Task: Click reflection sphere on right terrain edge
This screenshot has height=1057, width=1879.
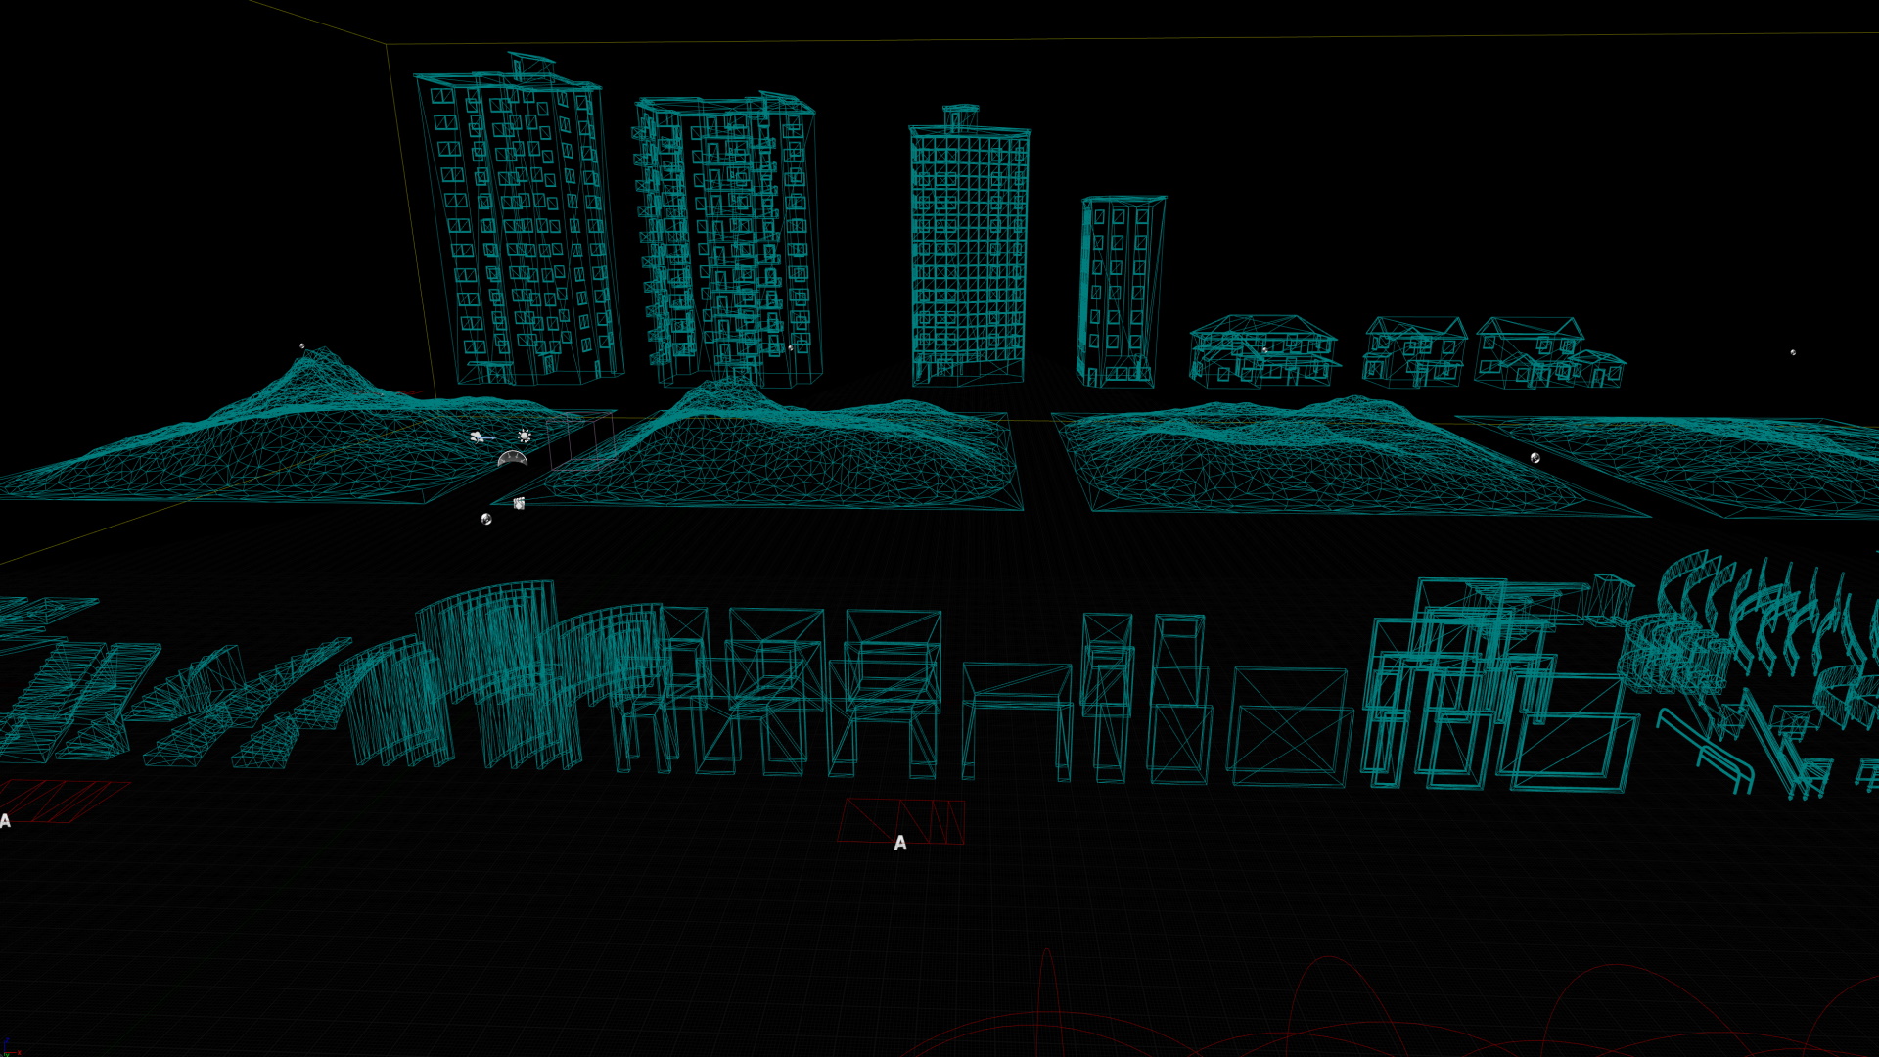Action: (x=1535, y=458)
